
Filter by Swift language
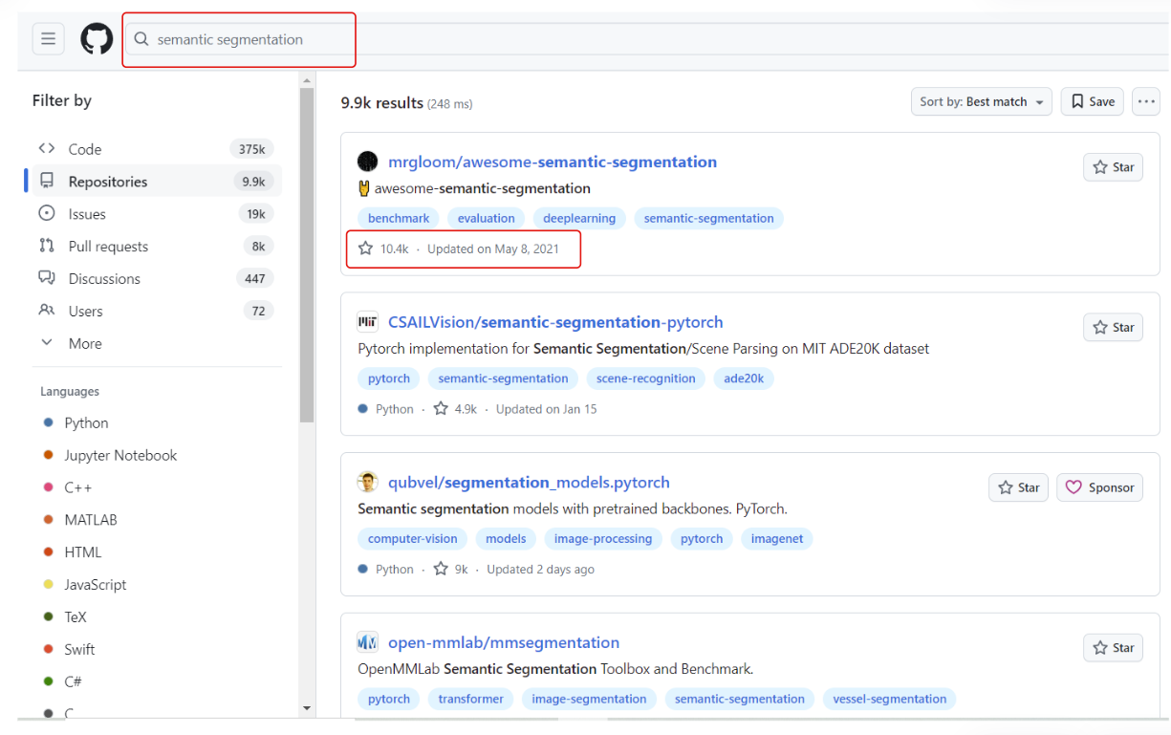click(x=69, y=649)
